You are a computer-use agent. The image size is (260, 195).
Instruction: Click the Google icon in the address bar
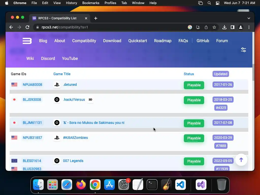pyautogui.click(x=190, y=27)
